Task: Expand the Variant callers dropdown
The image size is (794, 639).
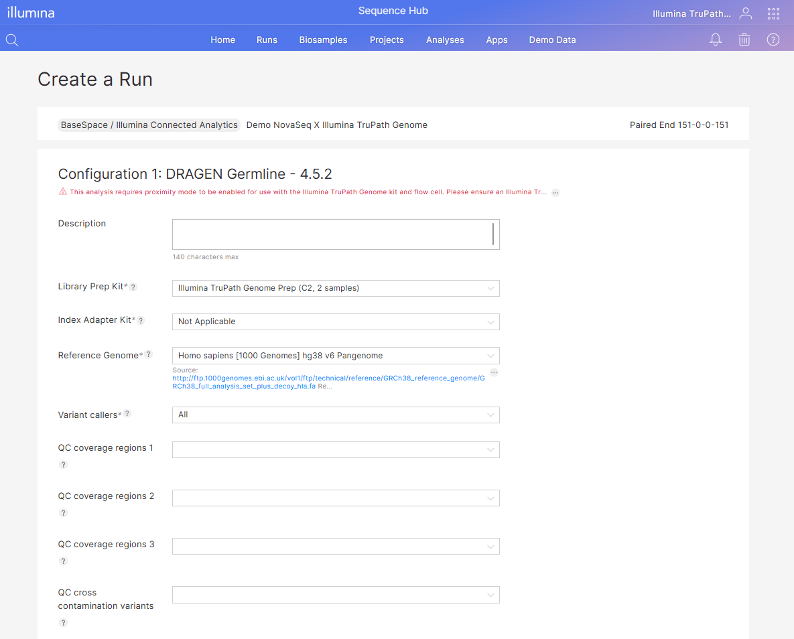Action: [x=335, y=415]
